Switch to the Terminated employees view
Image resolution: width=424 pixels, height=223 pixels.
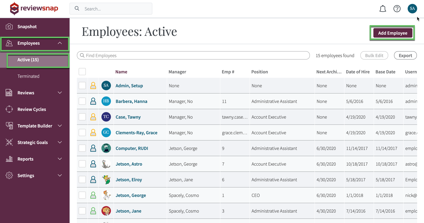(28, 76)
